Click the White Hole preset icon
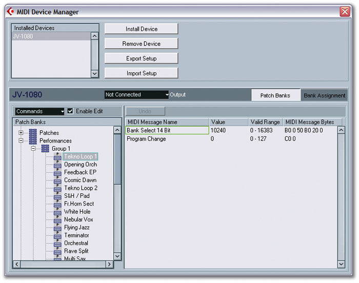The width and height of the screenshot is (359, 283). click(57, 212)
